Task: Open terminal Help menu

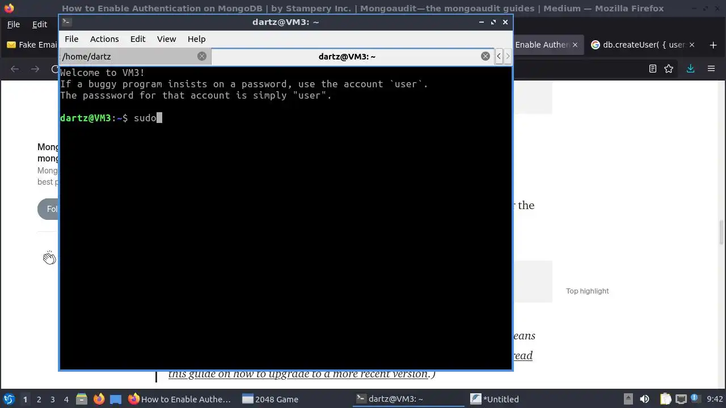Action: click(196, 39)
